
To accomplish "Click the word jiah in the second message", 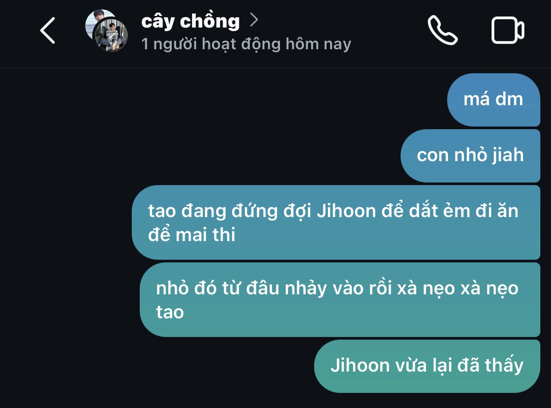I will point(508,155).
